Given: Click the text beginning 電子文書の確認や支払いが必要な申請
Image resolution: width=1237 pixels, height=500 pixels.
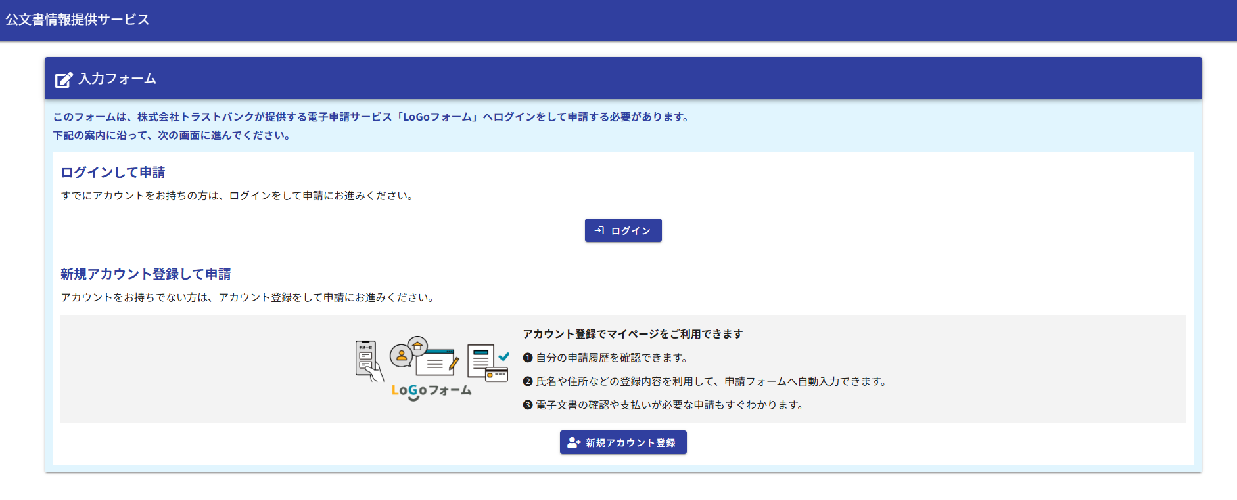Looking at the screenshot, I should pos(671,405).
